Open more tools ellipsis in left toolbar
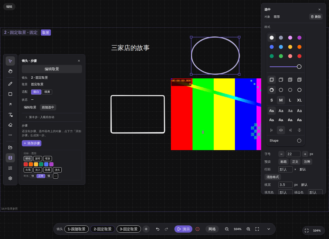Image resolution: width=329 pixels, height=239 pixels. (x=10, y=135)
